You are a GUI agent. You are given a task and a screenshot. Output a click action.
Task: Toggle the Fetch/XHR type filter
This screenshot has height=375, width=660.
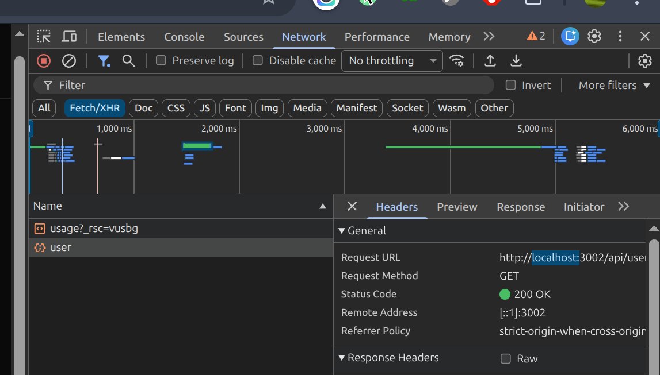[95, 108]
